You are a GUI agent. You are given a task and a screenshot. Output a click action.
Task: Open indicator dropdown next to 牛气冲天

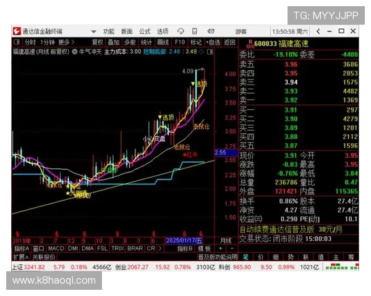tap(75, 52)
